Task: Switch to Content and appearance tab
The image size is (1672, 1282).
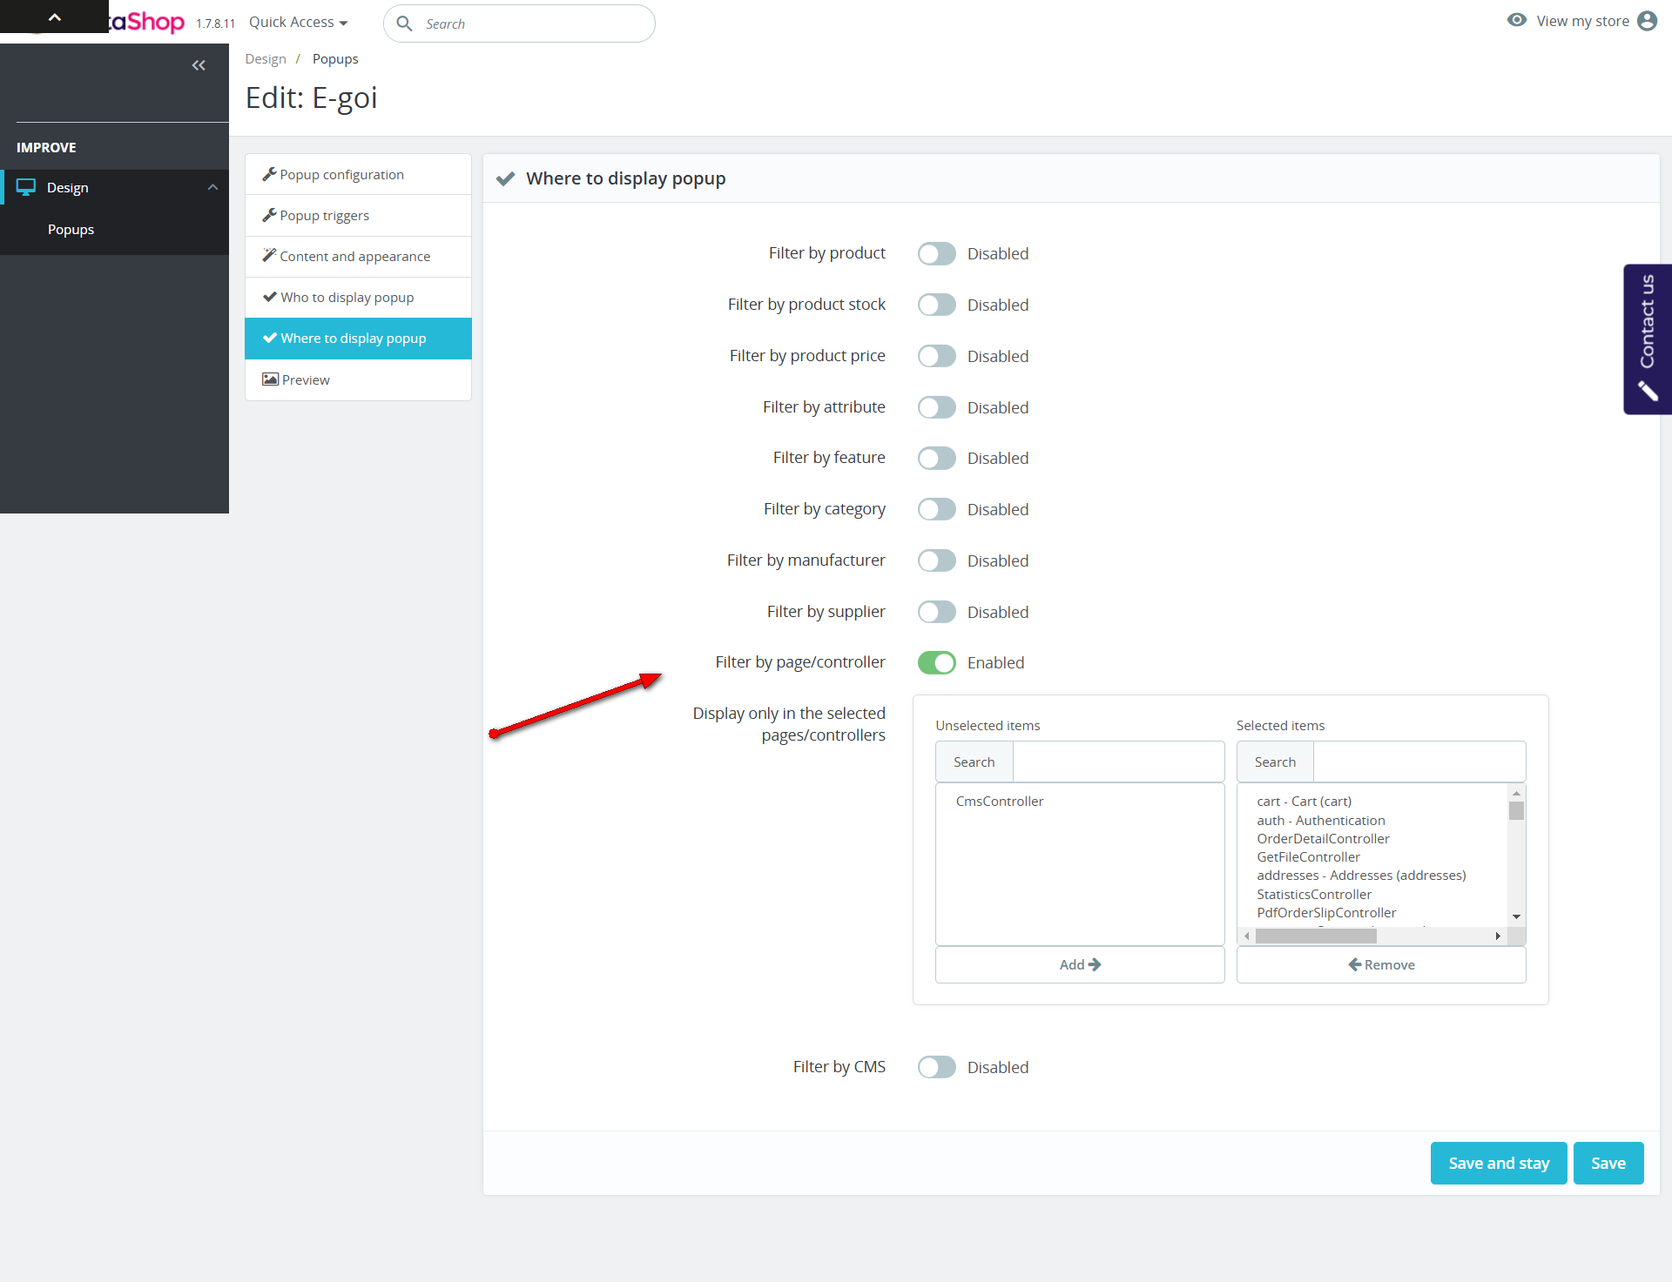Action: click(354, 257)
